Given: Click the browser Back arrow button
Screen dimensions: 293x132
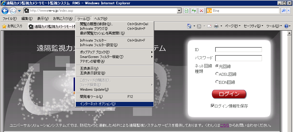Looking at the screenshot, I should point(5,11).
